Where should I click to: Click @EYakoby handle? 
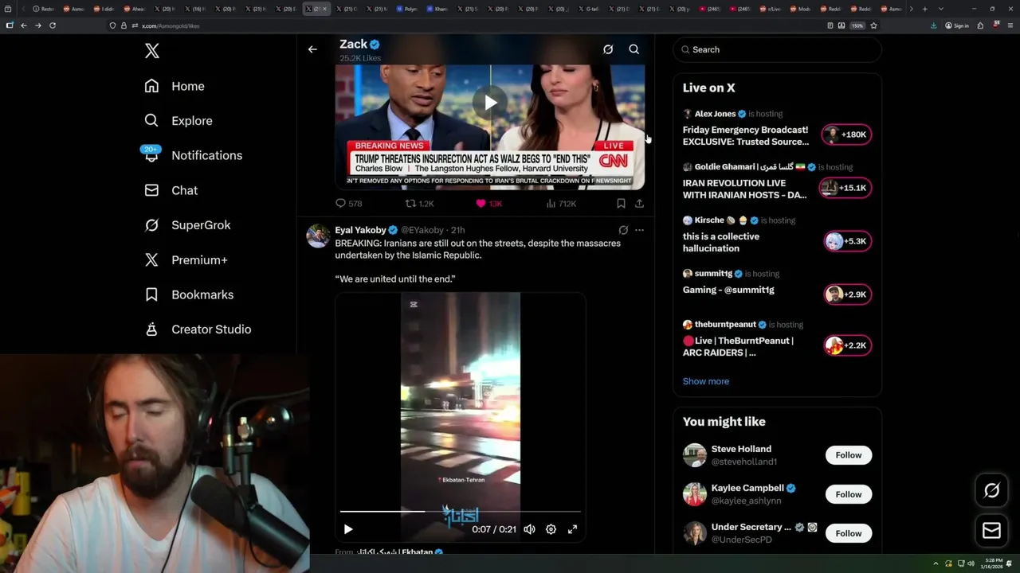pyautogui.click(x=422, y=230)
